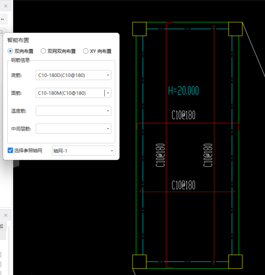Select the 双网双向布置 radio option

pos(43,51)
